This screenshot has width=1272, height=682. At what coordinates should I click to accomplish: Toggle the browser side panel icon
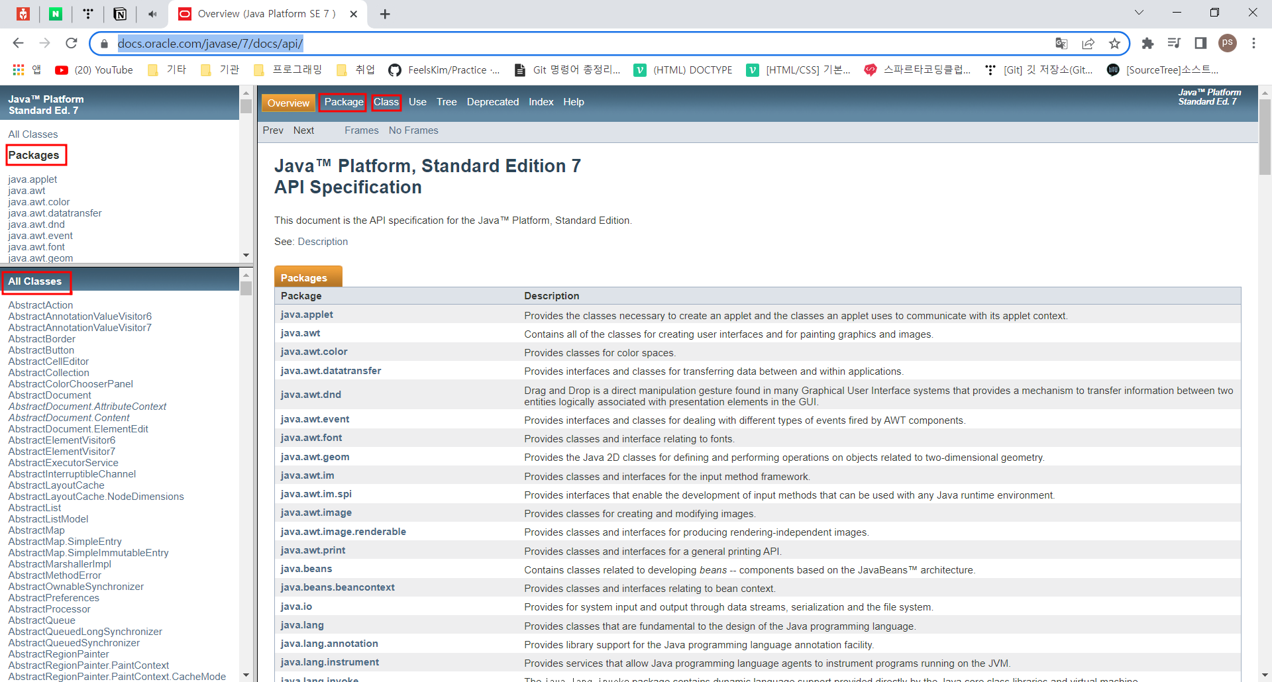[1200, 43]
